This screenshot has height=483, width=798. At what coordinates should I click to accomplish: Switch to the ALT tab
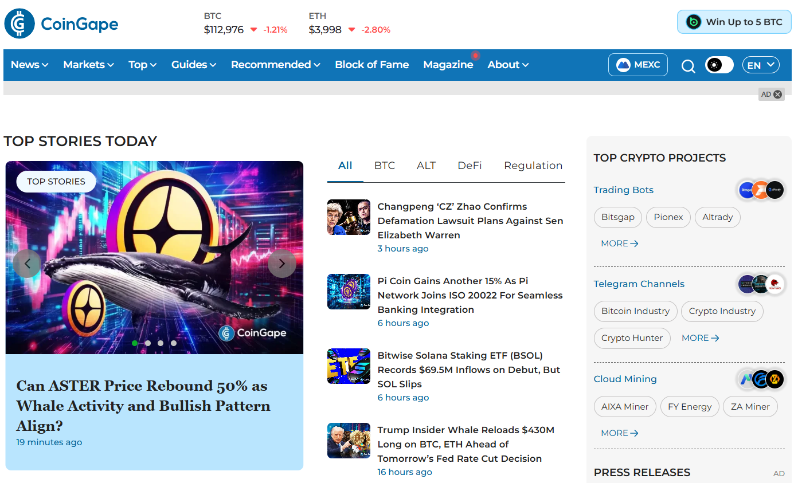click(427, 166)
